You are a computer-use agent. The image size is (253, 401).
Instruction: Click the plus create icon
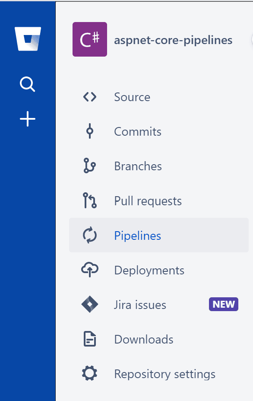tap(28, 119)
